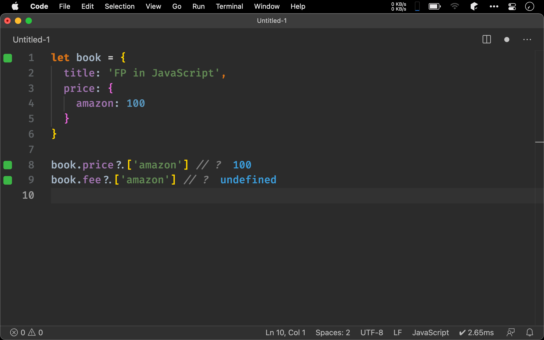Image resolution: width=544 pixels, height=340 pixels.
Task: Open the Spaces: 2 indentation selector
Action: 333,332
